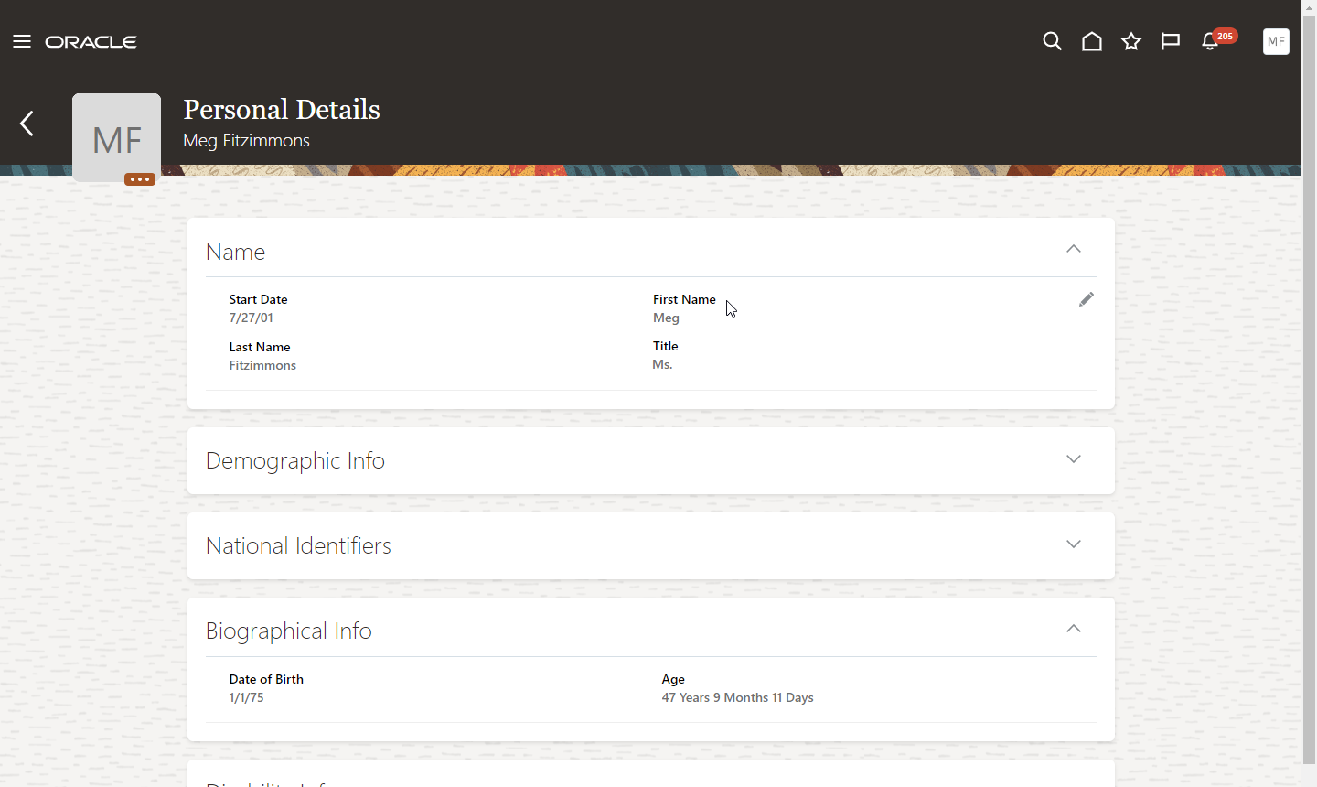Expand the National Identifiers section
The height and width of the screenshot is (787, 1317).
pos(1074,544)
